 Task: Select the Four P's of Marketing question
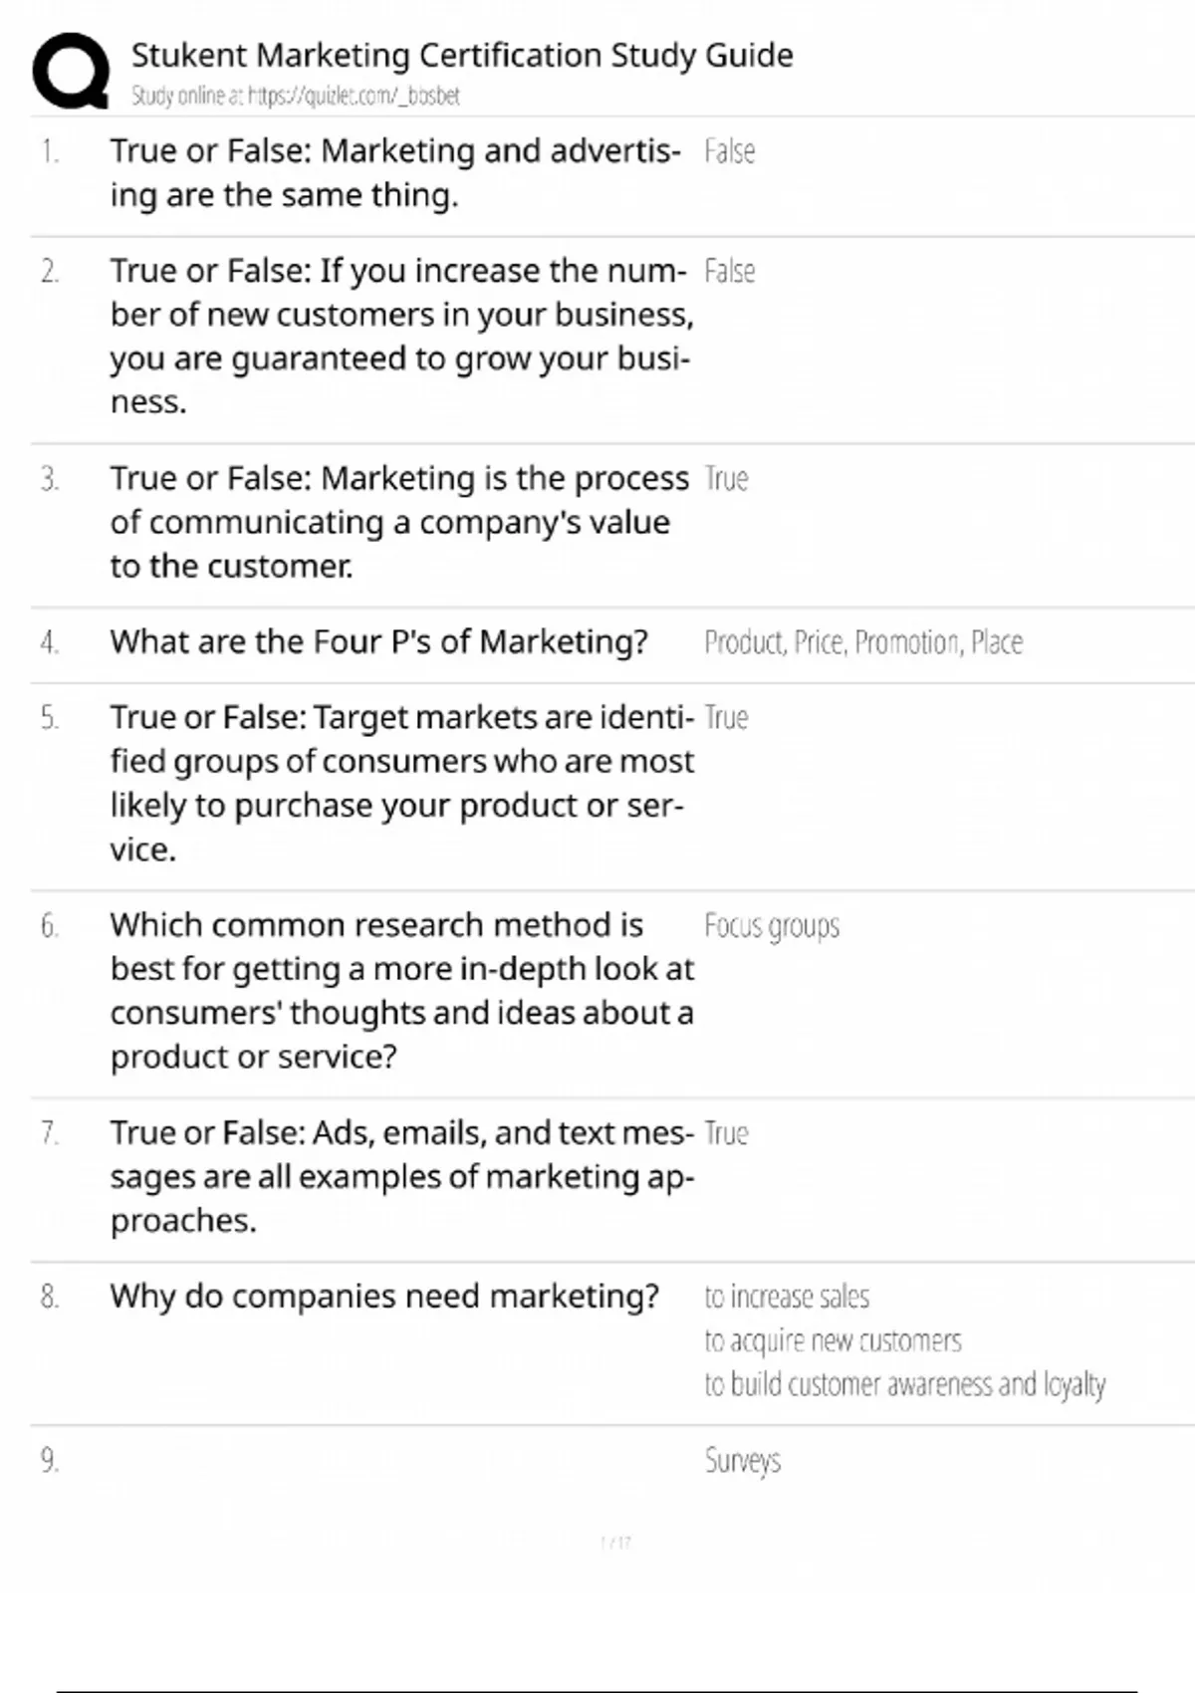coord(378,642)
